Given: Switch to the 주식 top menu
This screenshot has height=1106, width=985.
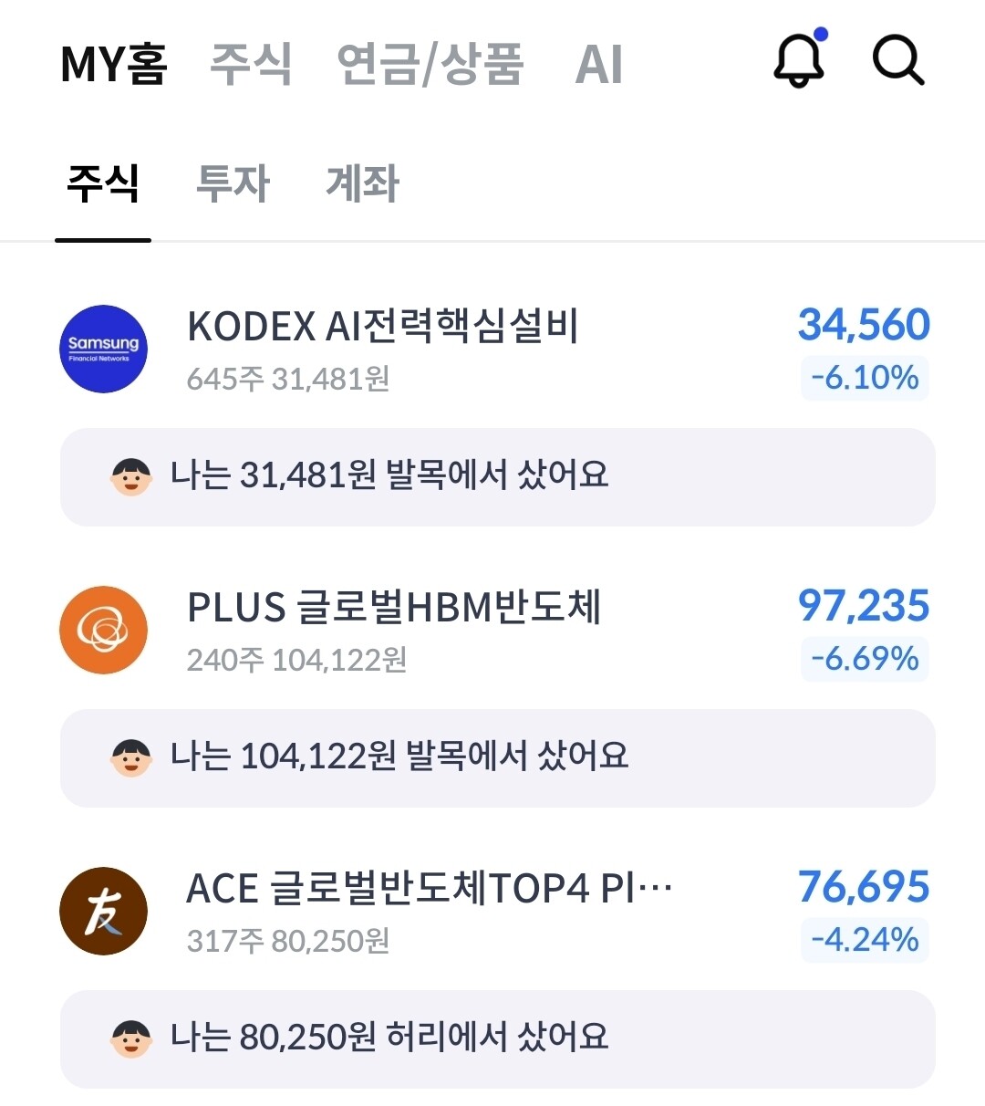Looking at the screenshot, I should point(251,63).
